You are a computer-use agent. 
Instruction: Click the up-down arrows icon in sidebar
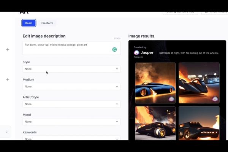7,131
